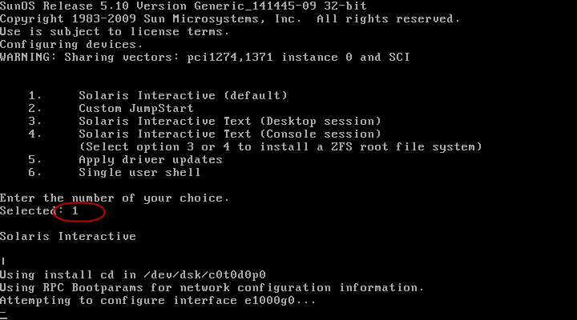Screen dimensions: 577x320
Task: Select the "Apply driver updates" entry
Action: [x=151, y=160]
